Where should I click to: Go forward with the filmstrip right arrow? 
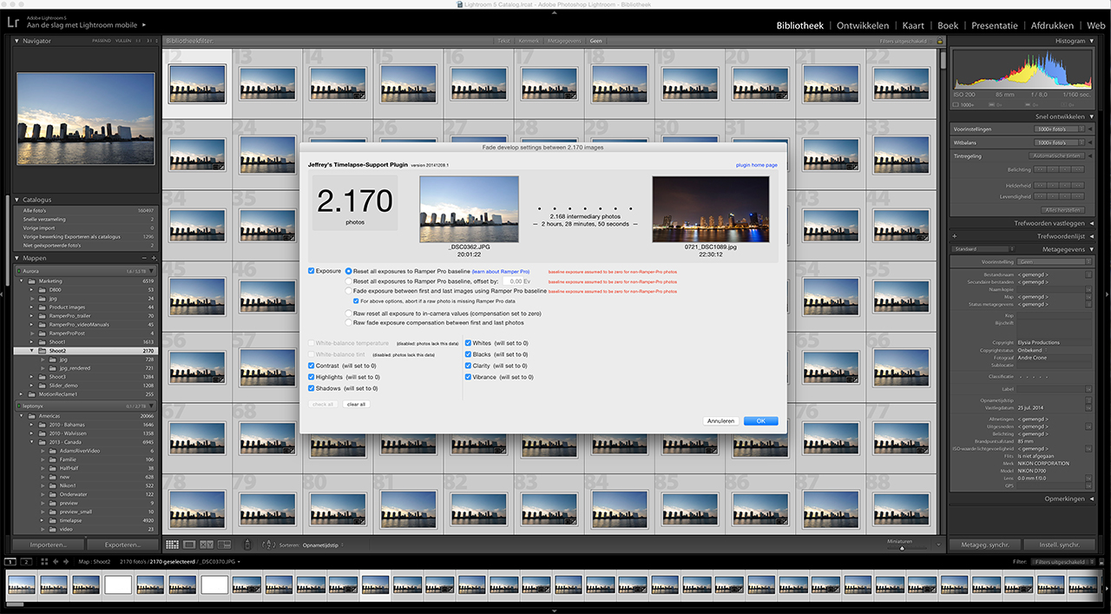66,562
